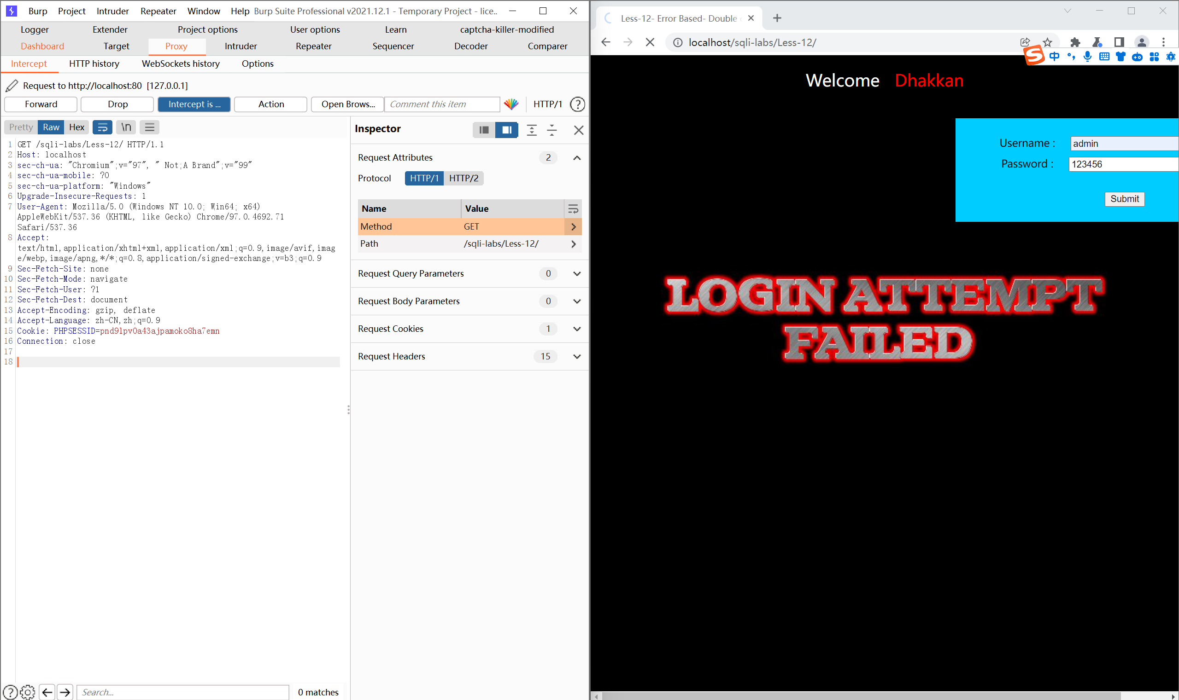Open the message editor hamburger menu

(150, 127)
